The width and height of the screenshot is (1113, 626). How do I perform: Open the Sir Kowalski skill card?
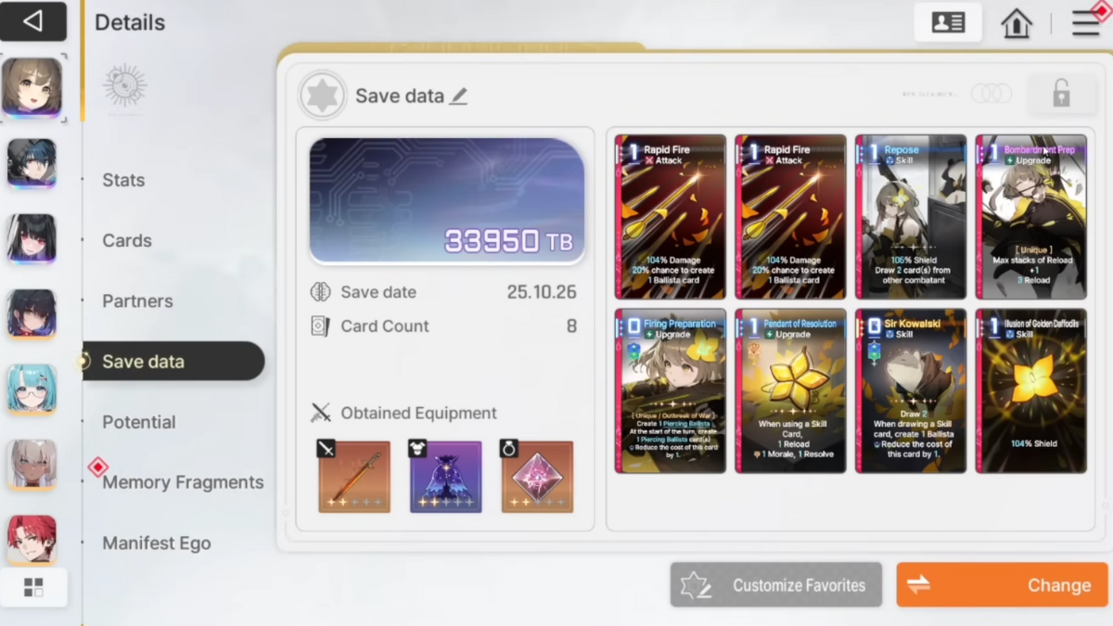click(x=911, y=391)
